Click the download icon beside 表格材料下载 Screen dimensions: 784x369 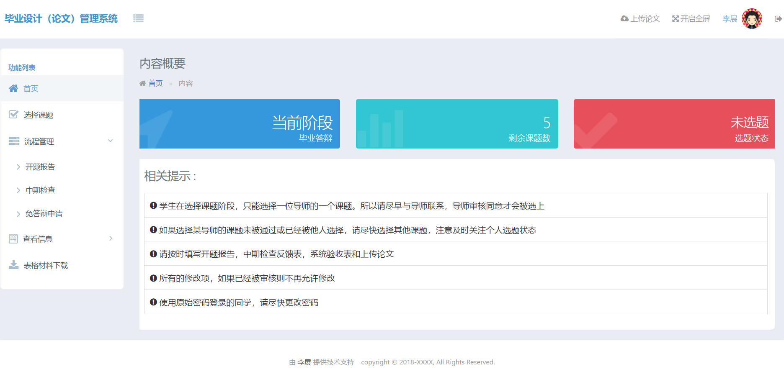pos(14,265)
